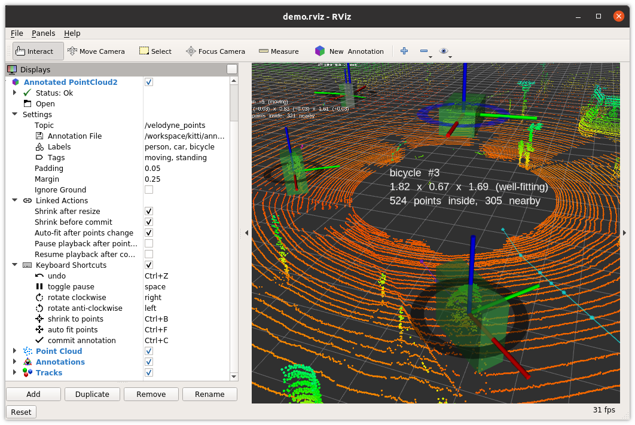Click the Point Cloud display icon
Screen dimensions: 635x425
pyautogui.click(x=28, y=351)
